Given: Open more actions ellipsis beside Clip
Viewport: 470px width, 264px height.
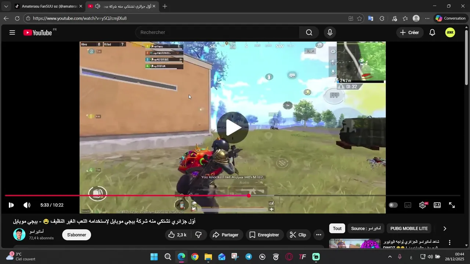Looking at the screenshot, I should coord(319,235).
